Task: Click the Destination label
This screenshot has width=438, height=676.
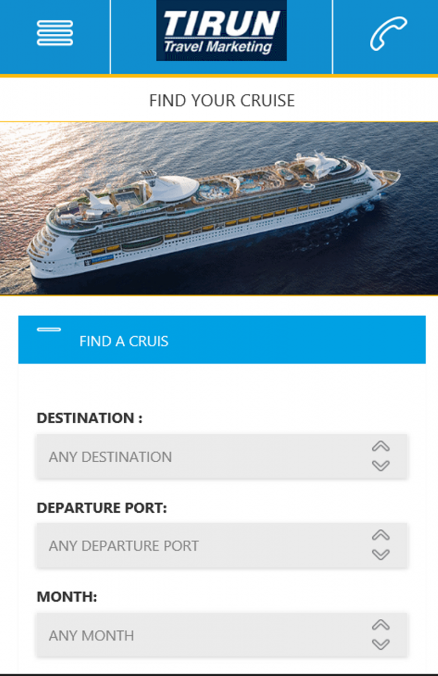Action: coord(89,417)
